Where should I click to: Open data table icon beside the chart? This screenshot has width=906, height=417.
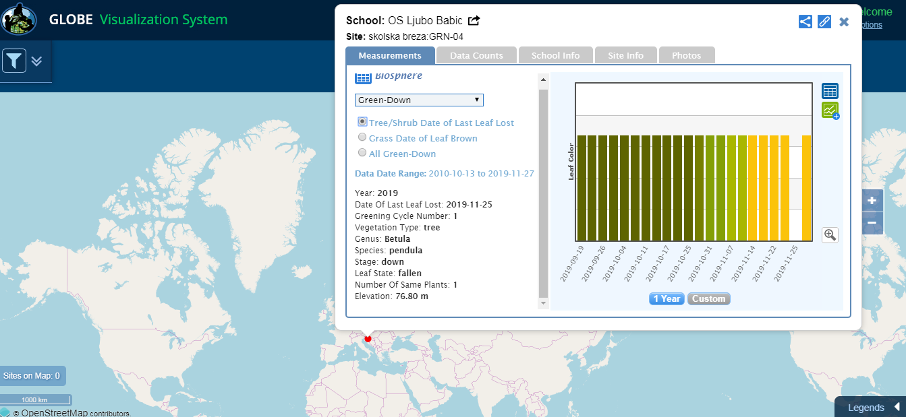point(830,91)
